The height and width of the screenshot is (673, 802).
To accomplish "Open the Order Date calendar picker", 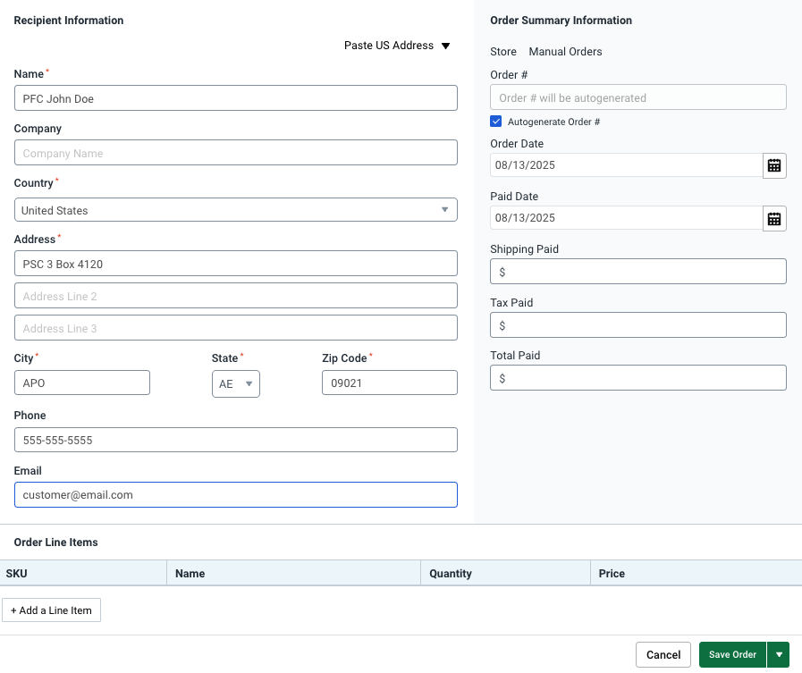I will coord(774,165).
